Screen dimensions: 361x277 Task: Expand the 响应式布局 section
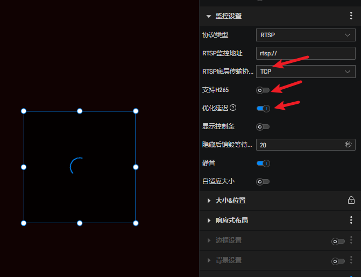(209, 221)
